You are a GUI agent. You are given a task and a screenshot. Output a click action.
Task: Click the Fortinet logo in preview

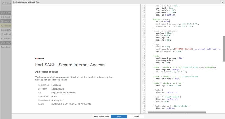(40, 59)
